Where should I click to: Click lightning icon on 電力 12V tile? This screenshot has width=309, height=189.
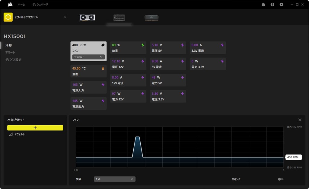point(143,94)
